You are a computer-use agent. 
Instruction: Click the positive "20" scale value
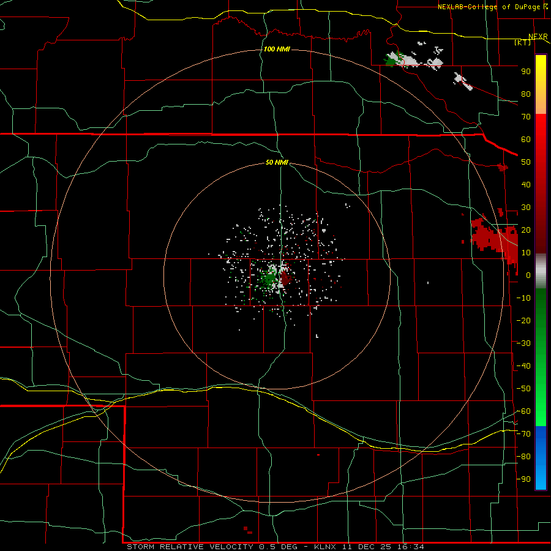click(x=526, y=230)
